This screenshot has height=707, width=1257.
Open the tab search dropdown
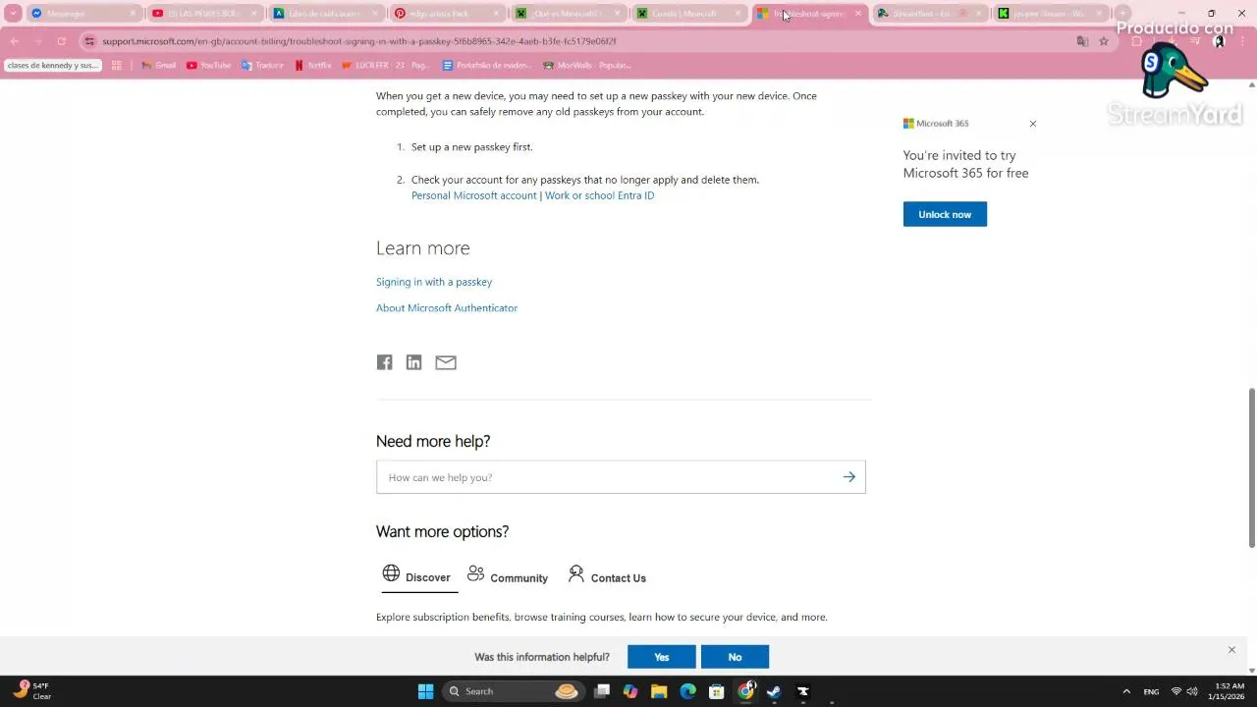14,14
